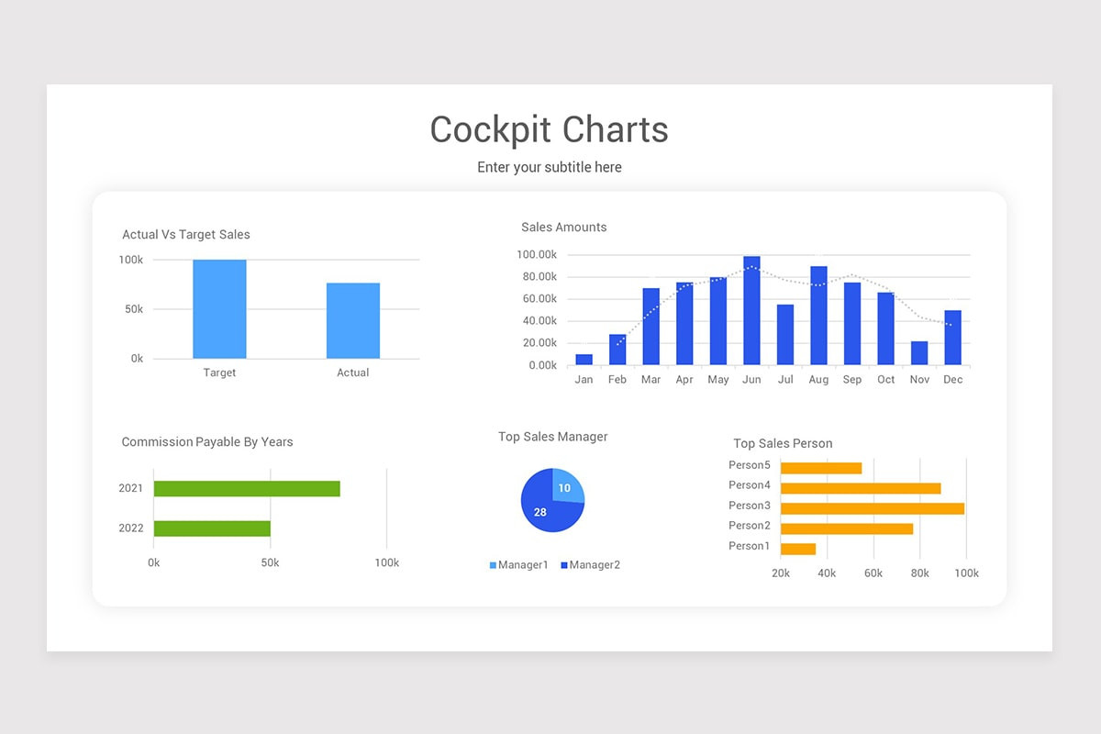Screen dimensions: 1101x734
Task: Click the Person3 bar in Top Sales Person
Action: click(872, 506)
